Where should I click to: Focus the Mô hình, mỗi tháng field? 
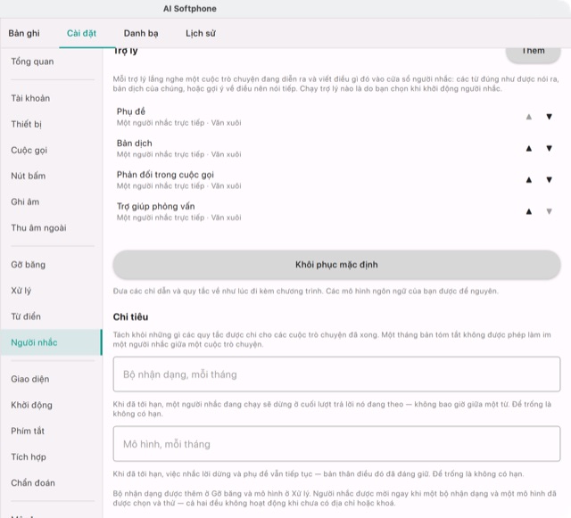click(x=336, y=444)
